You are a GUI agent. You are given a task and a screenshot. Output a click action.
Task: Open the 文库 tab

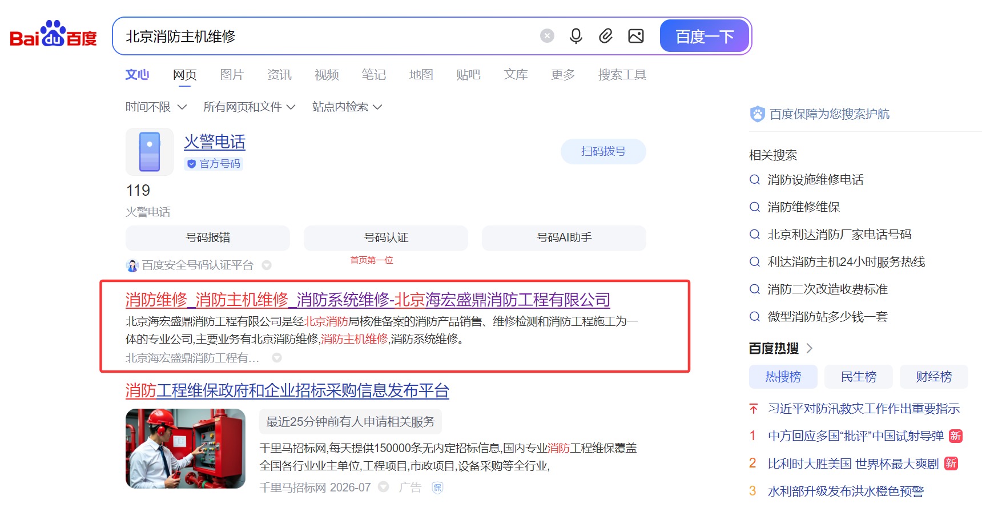click(x=516, y=75)
